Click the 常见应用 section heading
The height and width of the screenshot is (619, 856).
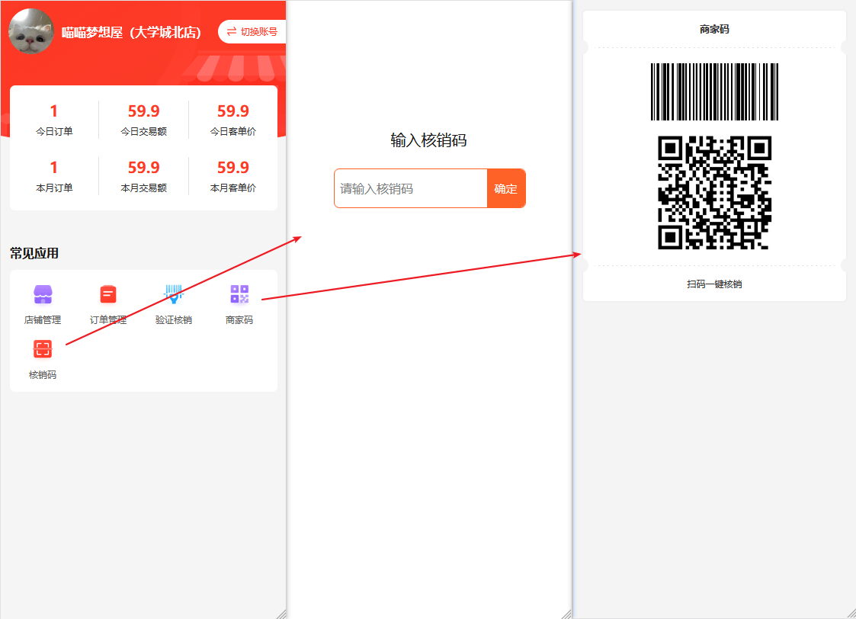[x=34, y=253]
